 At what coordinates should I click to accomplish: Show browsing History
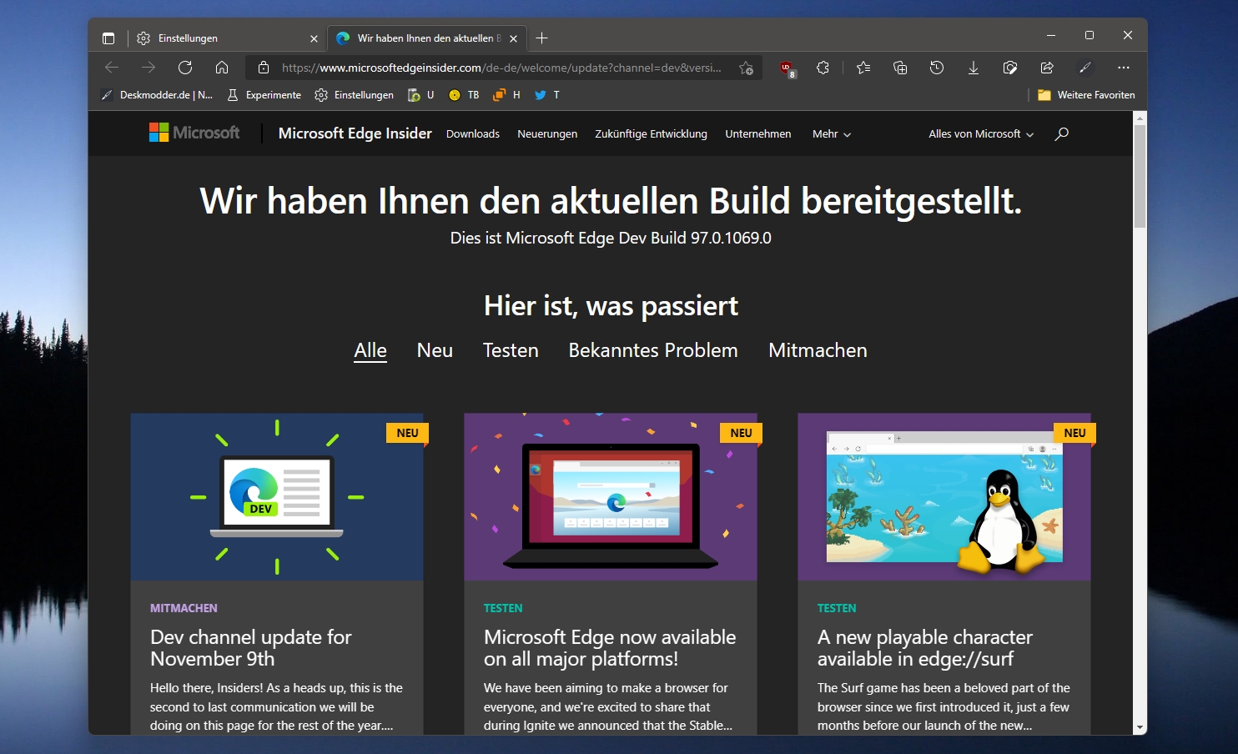click(x=937, y=68)
